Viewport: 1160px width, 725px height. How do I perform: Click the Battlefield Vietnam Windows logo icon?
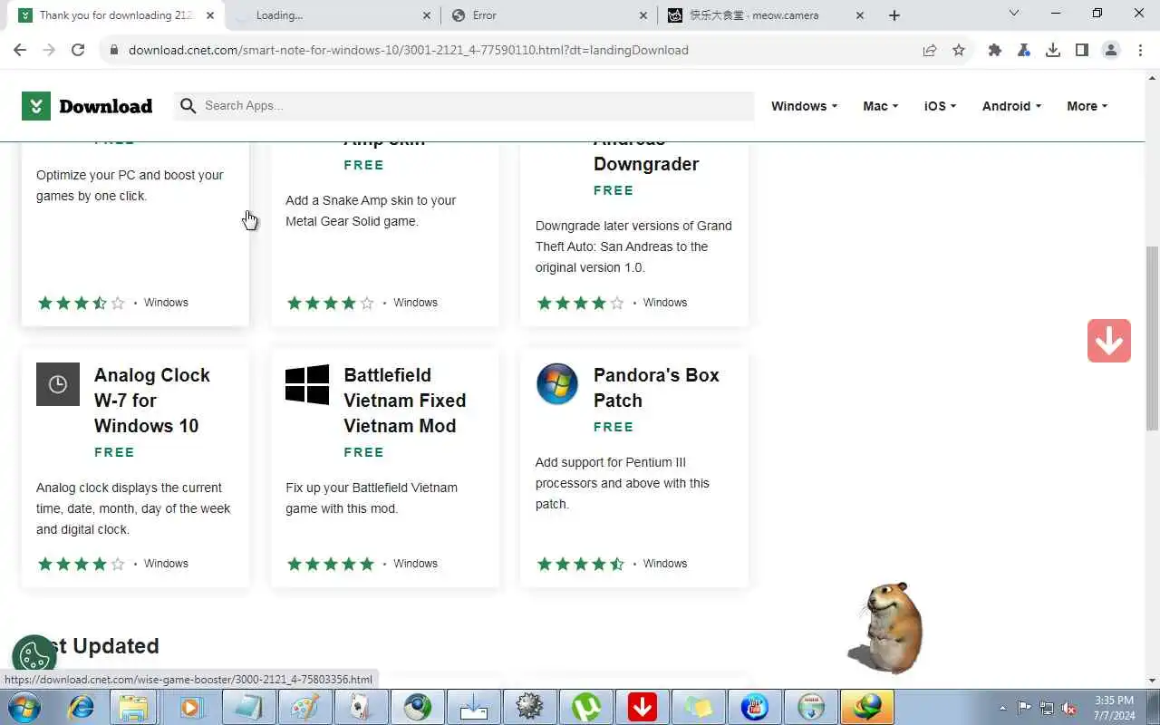tap(307, 384)
